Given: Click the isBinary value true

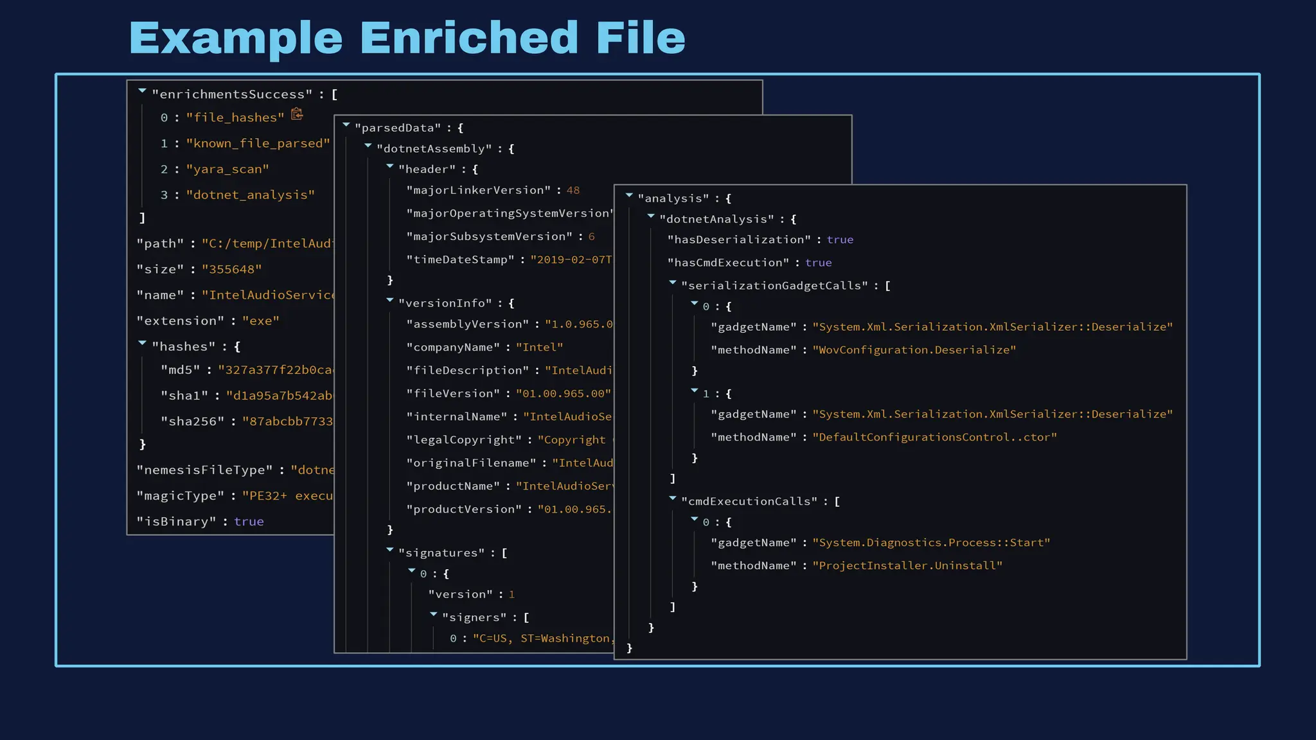Looking at the screenshot, I should 249,522.
